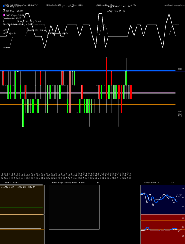Viewport: 185px width, 244px height.
Task: Select the '20 Day = 25.4' legend text
Action: 14,7
